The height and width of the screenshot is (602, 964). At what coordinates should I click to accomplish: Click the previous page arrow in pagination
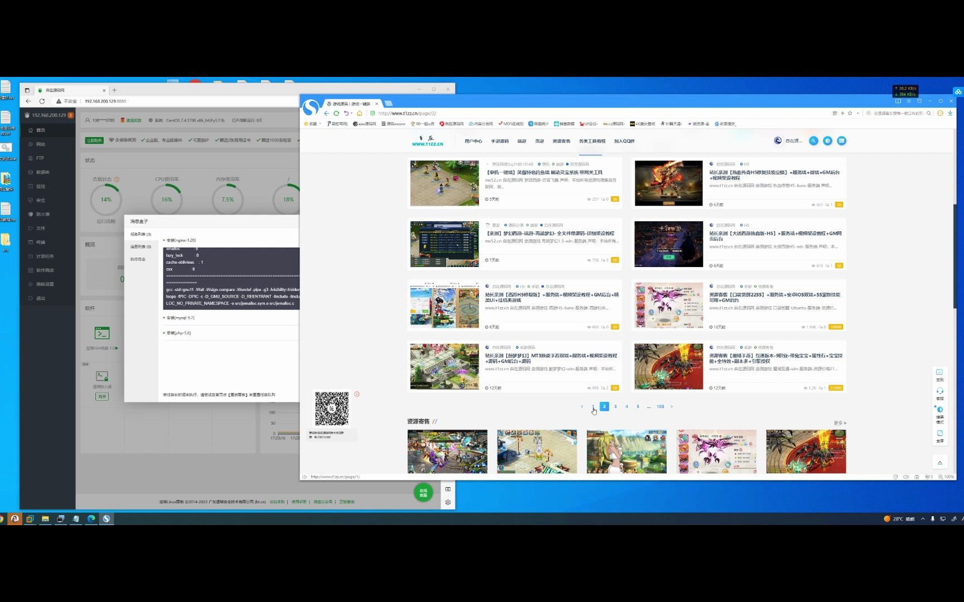pos(581,407)
